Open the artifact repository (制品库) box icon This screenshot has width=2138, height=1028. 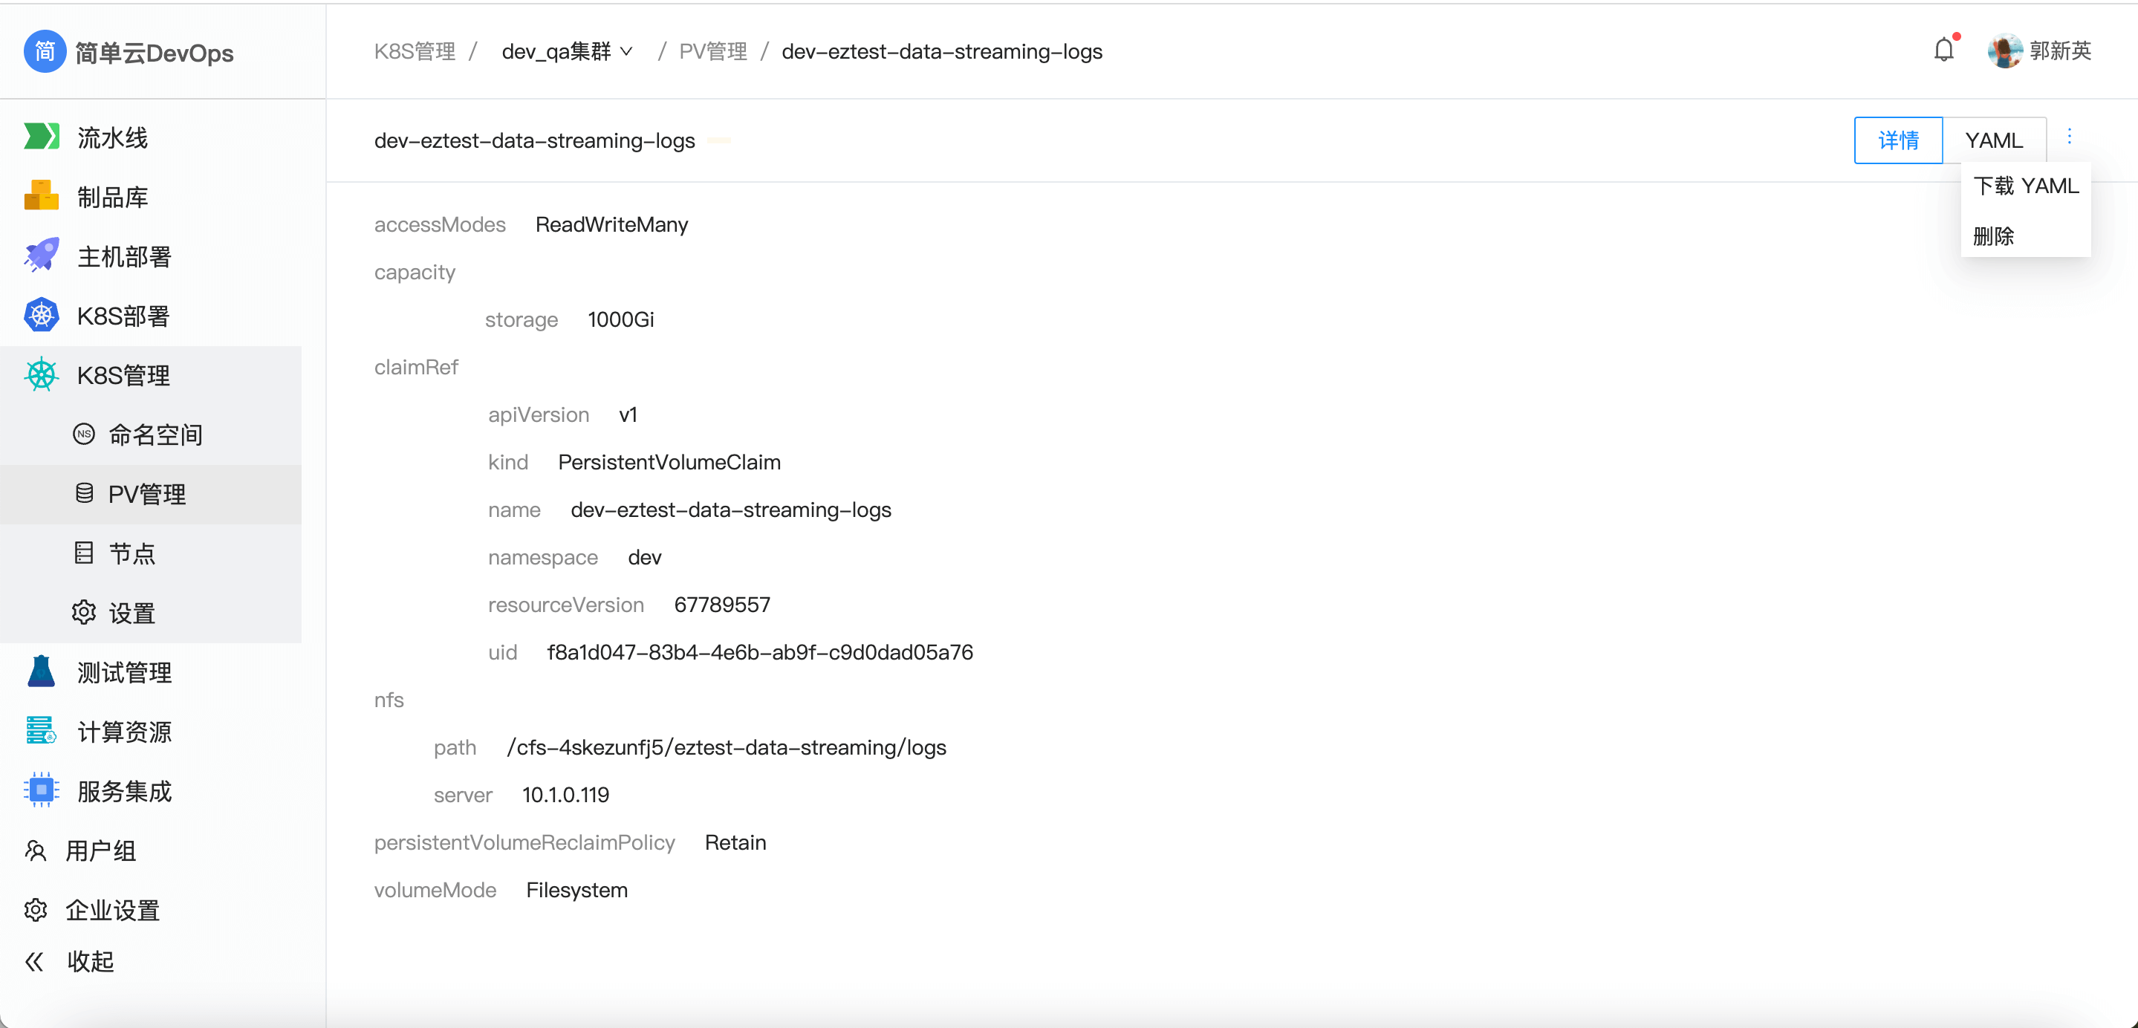tap(41, 197)
